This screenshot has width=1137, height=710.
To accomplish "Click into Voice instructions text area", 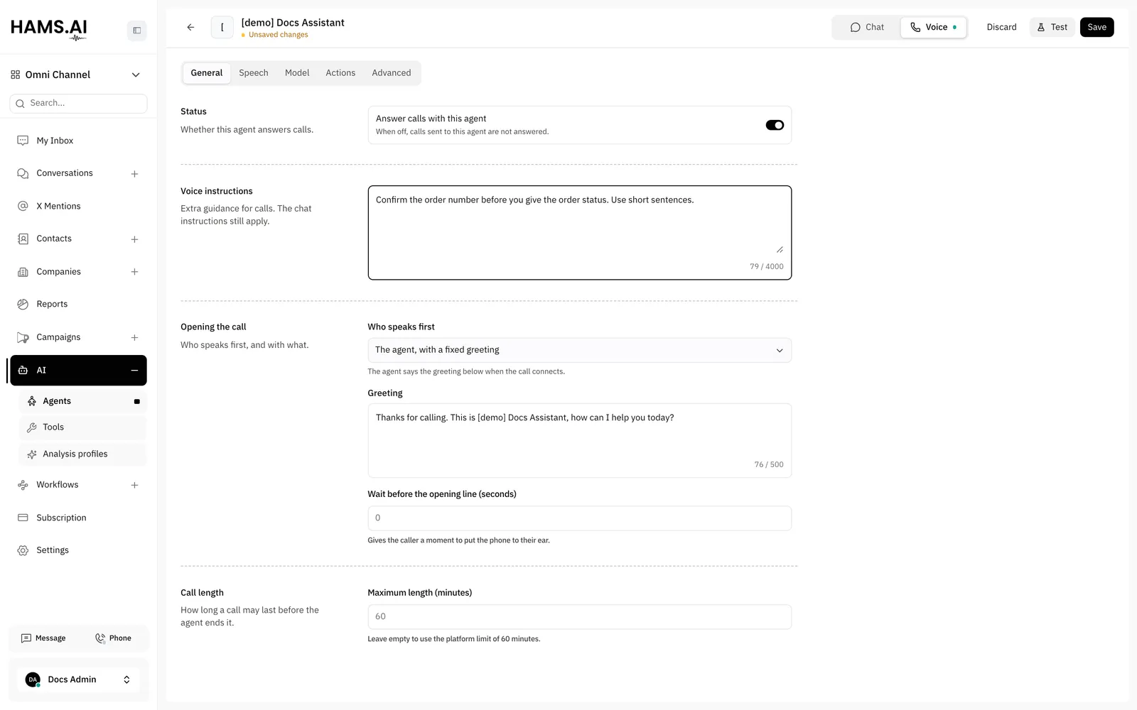I will [579, 233].
